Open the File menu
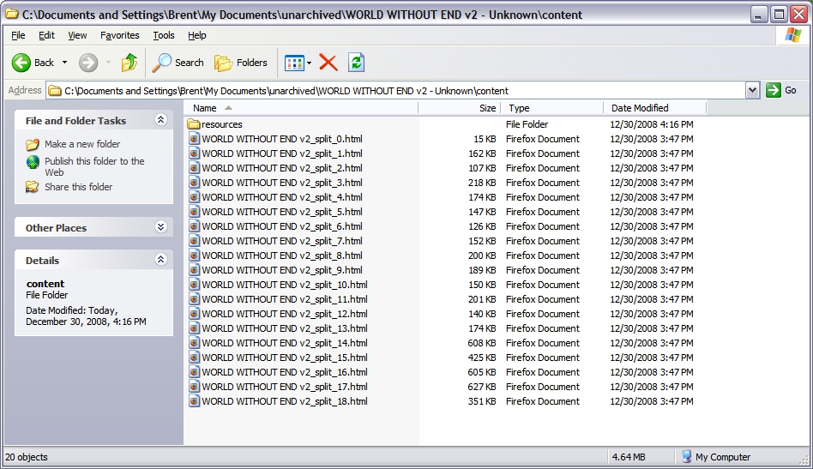813x469 pixels. [x=18, y=35]
